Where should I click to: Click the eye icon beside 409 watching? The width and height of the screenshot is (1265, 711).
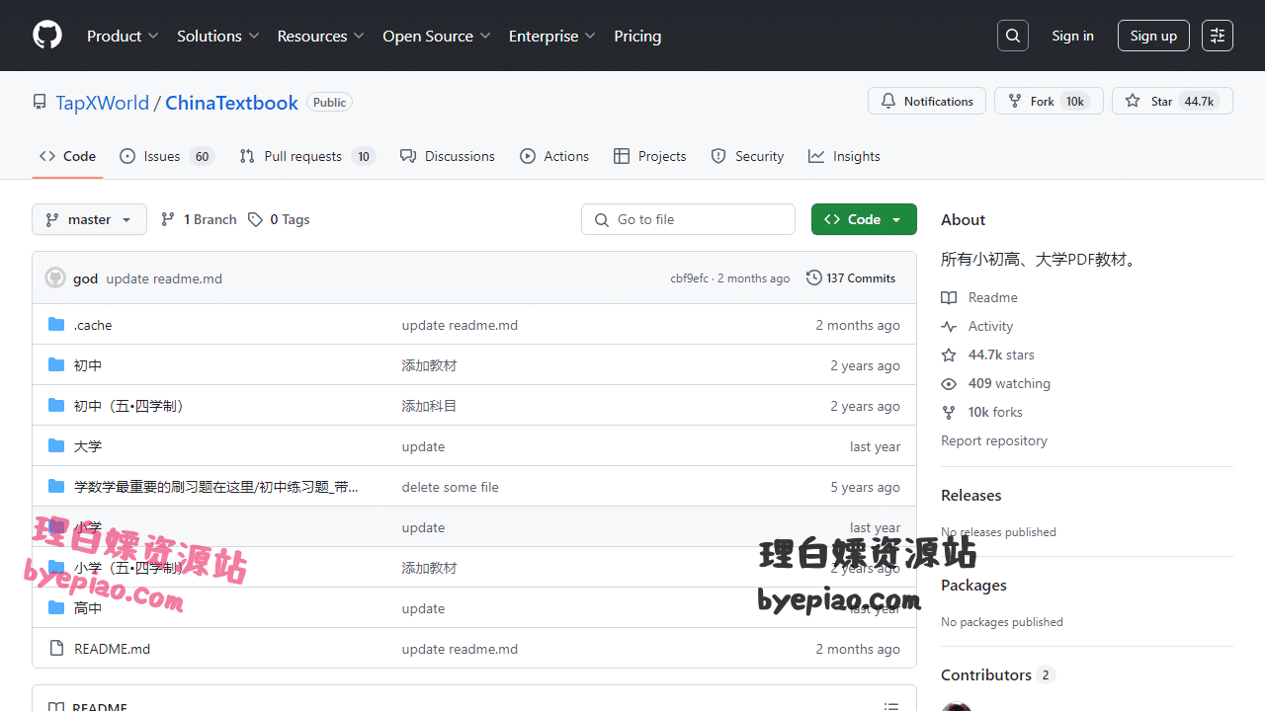point(949,383)
